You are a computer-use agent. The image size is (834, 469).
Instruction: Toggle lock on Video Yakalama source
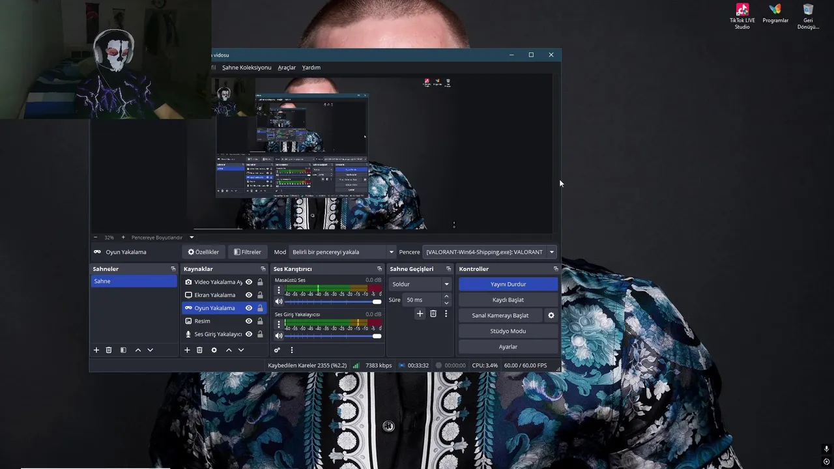[x=260, y=282]
